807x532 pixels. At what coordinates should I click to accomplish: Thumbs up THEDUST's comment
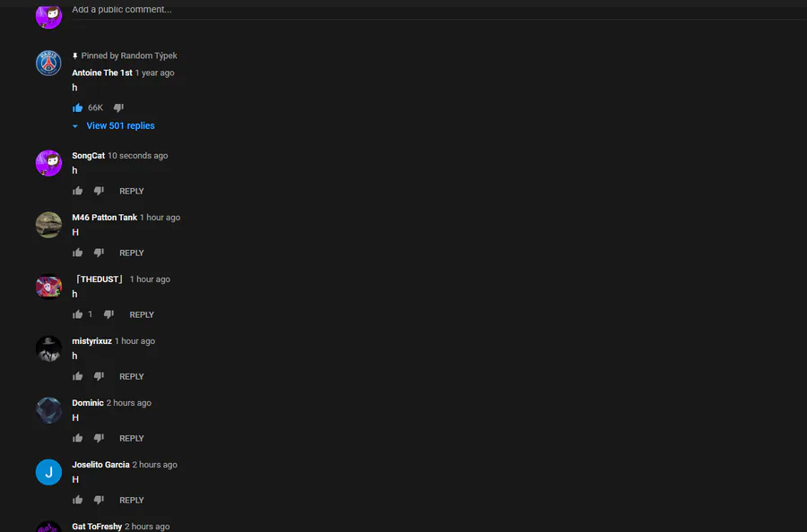[x=78, y=314]
